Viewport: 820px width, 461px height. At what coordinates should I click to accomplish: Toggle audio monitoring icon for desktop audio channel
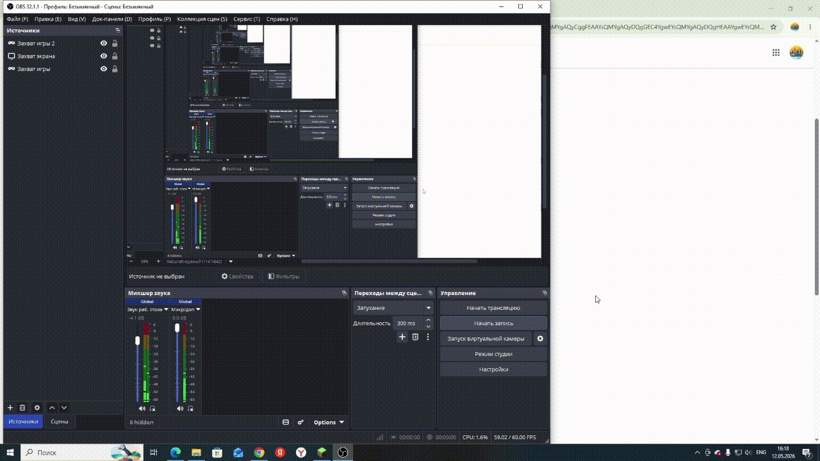152,408
